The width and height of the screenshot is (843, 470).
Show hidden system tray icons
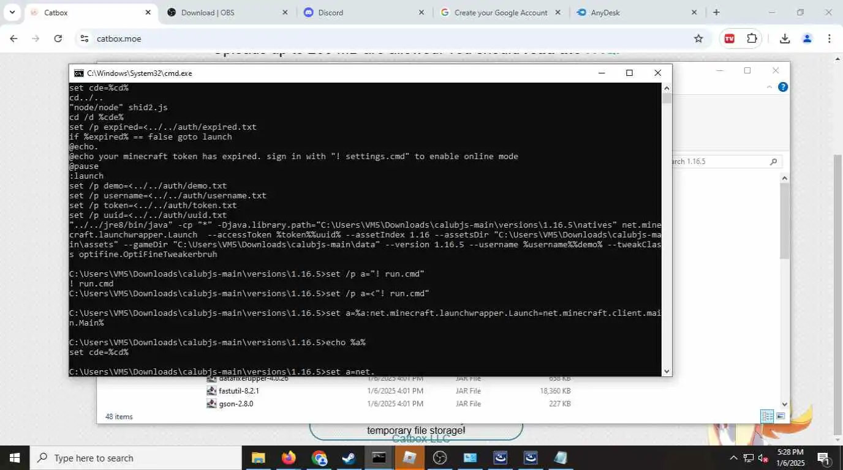click(x=733, y=458)
